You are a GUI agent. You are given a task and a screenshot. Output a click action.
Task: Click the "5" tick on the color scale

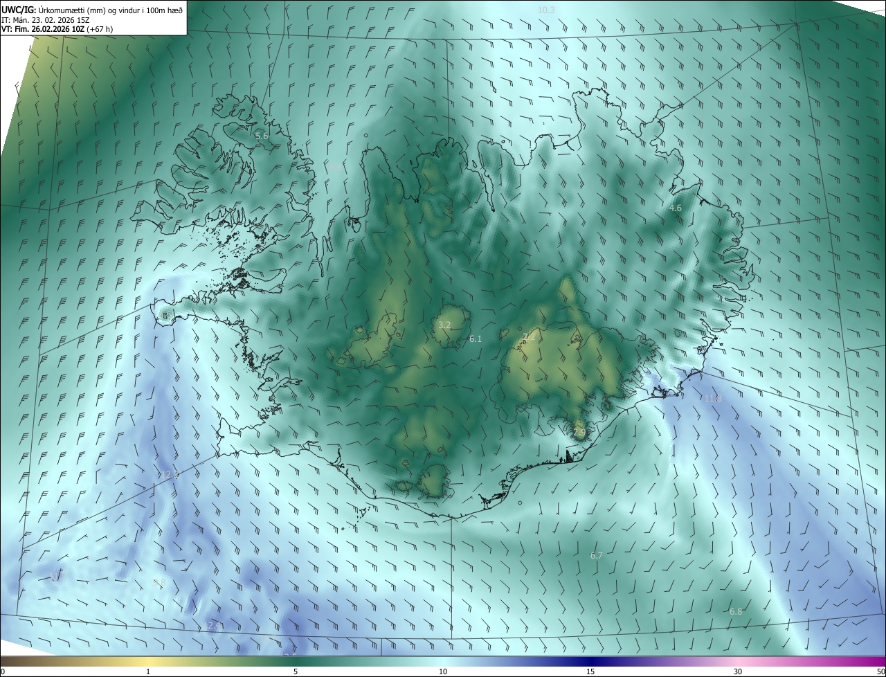pos(296,671)
